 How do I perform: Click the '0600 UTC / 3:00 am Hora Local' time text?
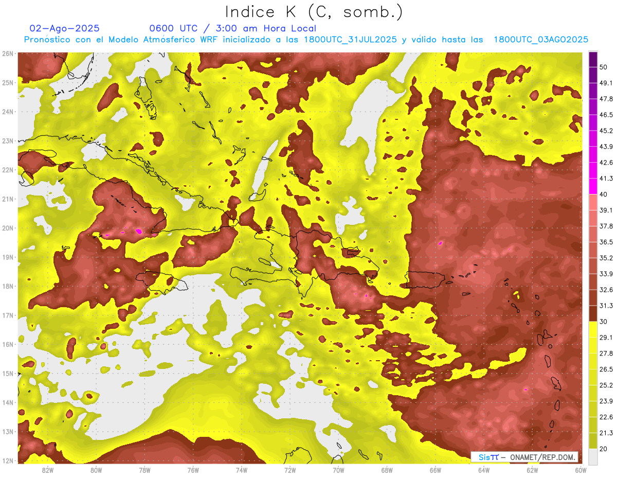click(x=232, y=28)
